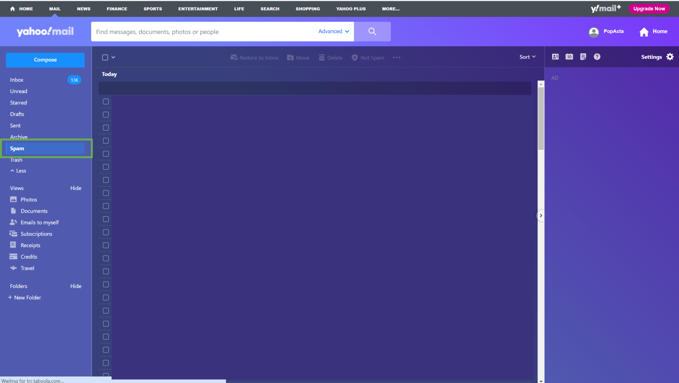
Task: Click the Restore to Inbox icon
Action: click(x=234, y=57)
